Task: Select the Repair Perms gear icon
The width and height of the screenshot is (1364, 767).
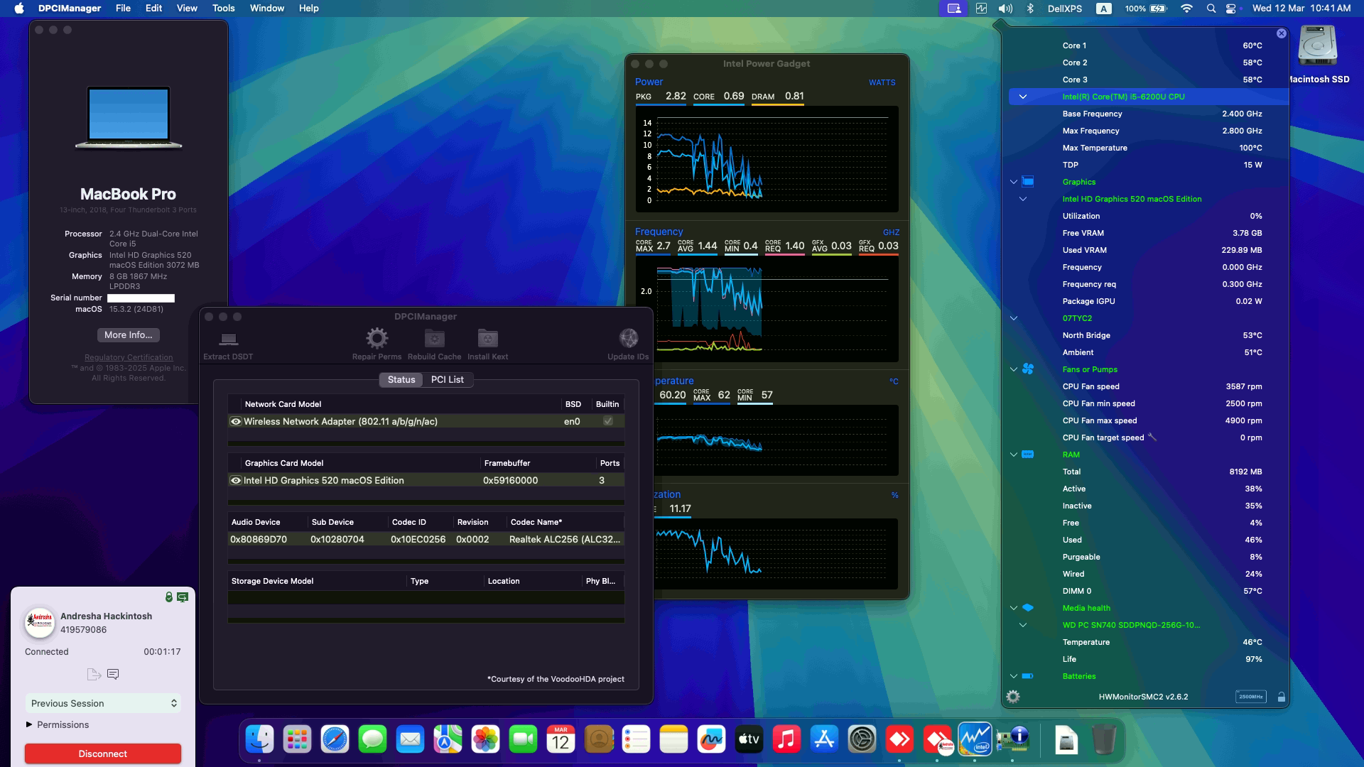Action: 376,339
